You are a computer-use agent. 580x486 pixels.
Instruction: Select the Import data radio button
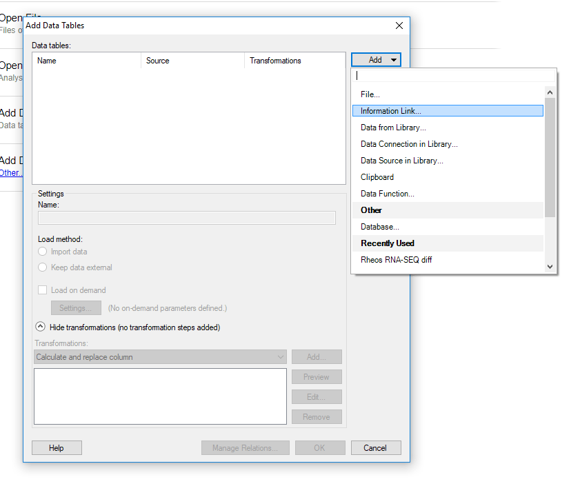(43, 252)
